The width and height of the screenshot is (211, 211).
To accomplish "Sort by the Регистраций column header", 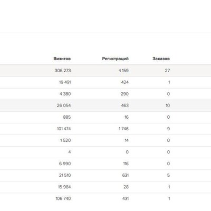I will coord(116,59).
